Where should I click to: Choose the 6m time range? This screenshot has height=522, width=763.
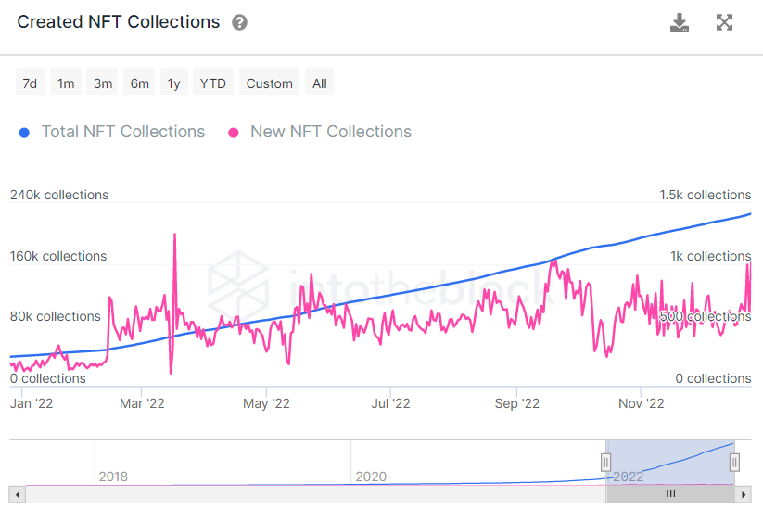pyautogui.click(x=139, y=82)
